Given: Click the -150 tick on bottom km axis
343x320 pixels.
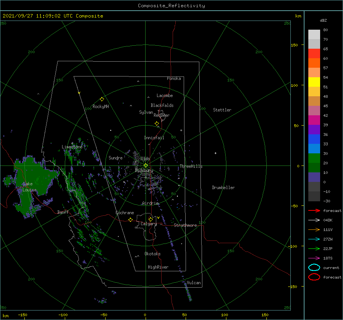Looking at the screenshot, I should coord(22,315).
